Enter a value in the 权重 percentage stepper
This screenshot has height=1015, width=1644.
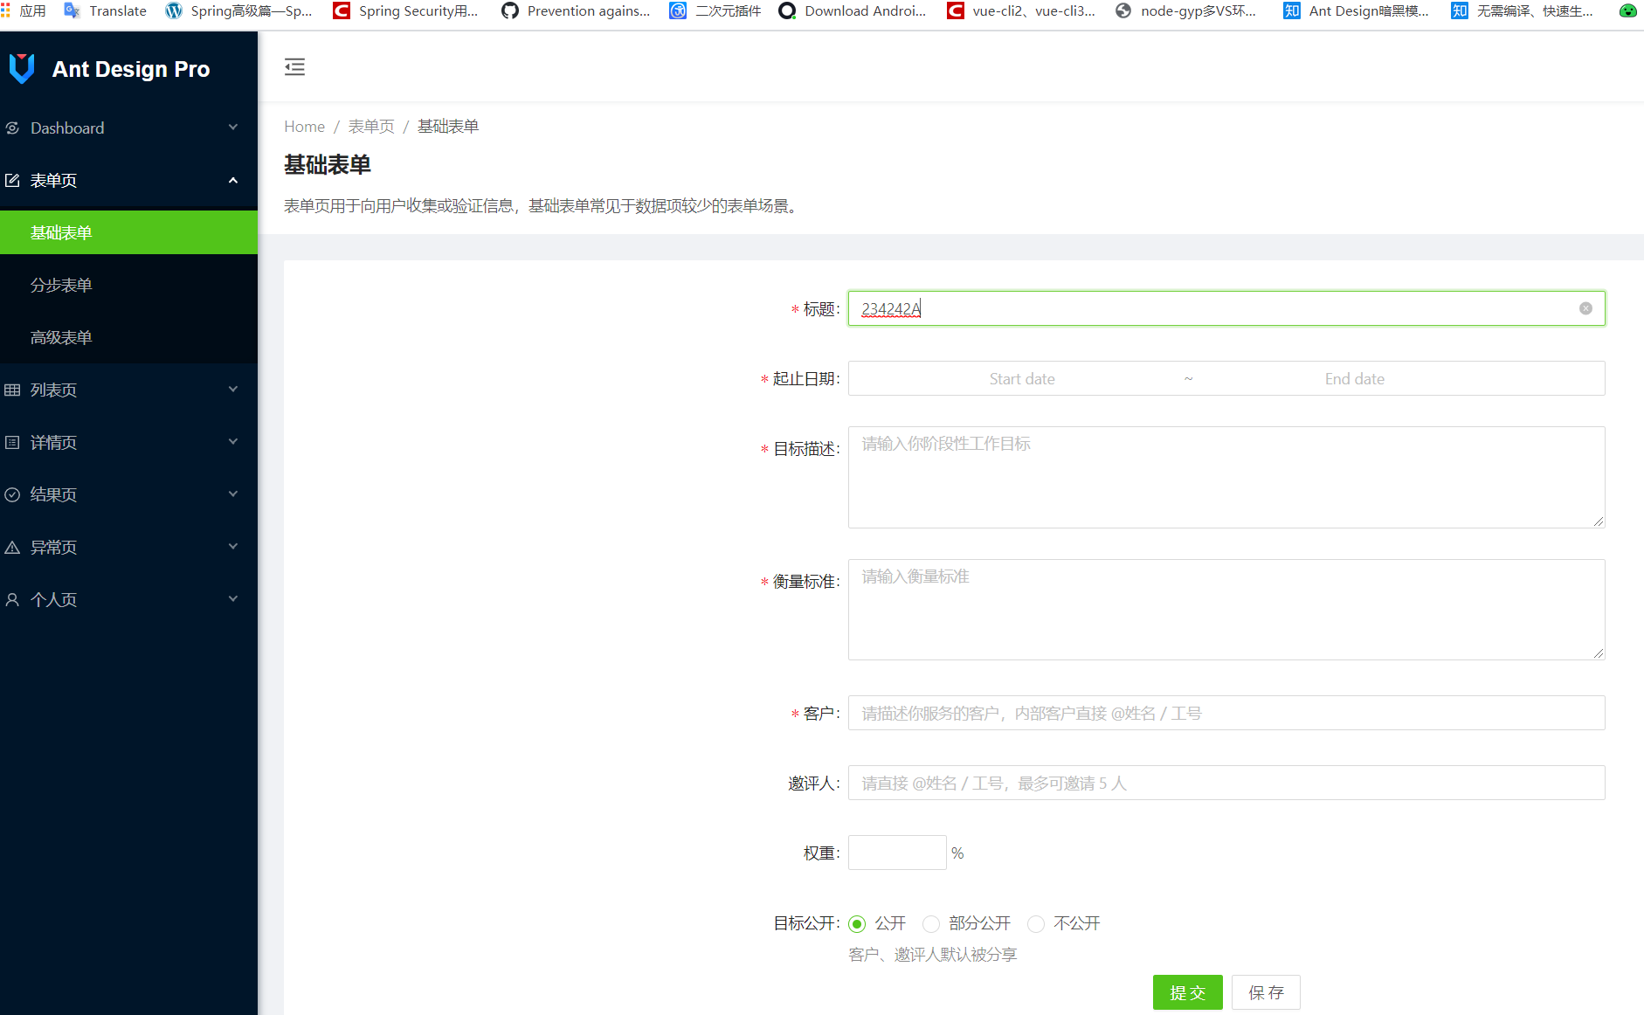click(x=896, y=852)
